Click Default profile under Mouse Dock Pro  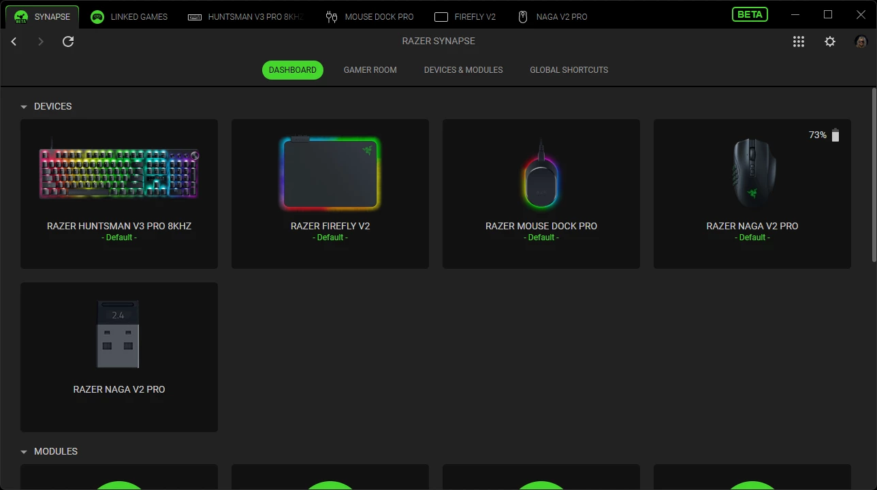click(541, 238)
